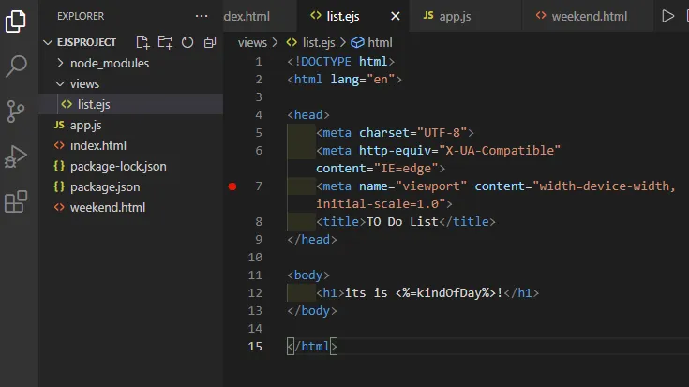Create a new file in EJSPROJECT
The width and height of the screenshot is (689, 387).
click(142, 42)
